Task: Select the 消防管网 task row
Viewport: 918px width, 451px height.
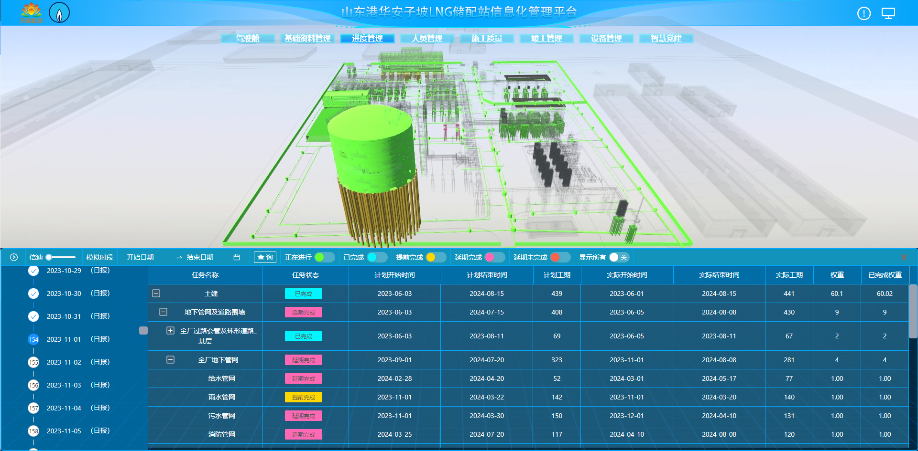Action: click(x=528, y=434)
